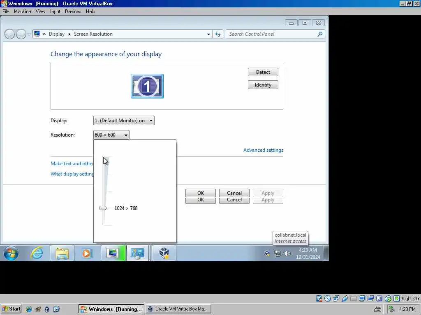Toggle the Resolution 800 × 600 dropdown
Image resolution: width=421 pixels, height=315 pixels.
click(111, 135)
